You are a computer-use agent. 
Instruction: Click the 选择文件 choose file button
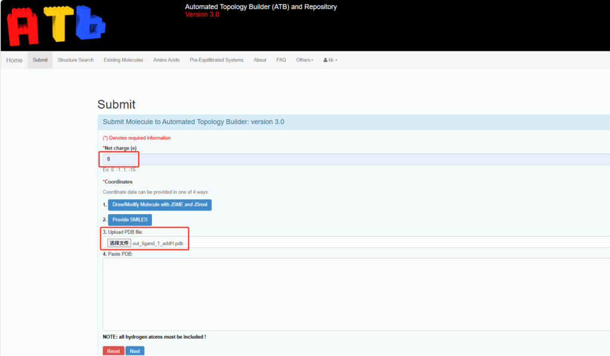[119, 243]
